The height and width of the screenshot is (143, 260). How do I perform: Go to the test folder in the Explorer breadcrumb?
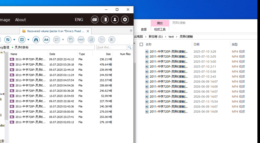point(171,37)
